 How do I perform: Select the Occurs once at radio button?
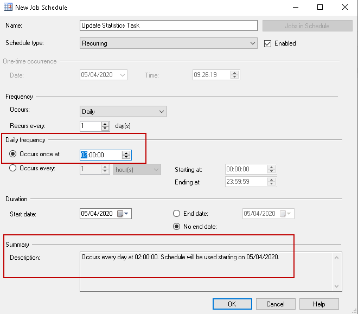(x=14, y=155)
